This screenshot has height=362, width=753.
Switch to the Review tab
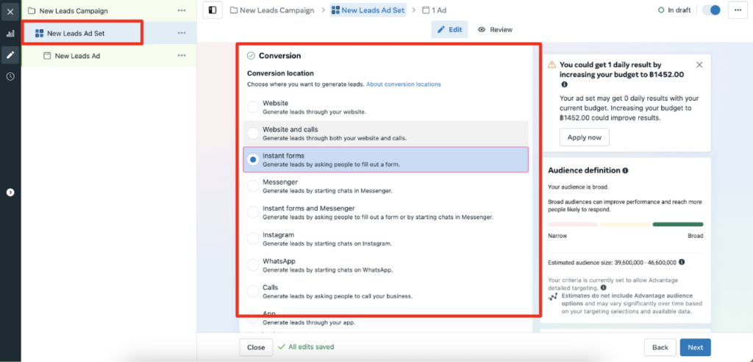(495, 29)
